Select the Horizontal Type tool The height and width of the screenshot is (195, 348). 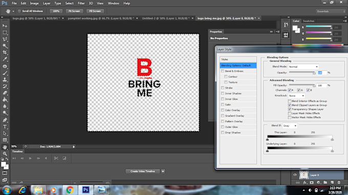5,127
